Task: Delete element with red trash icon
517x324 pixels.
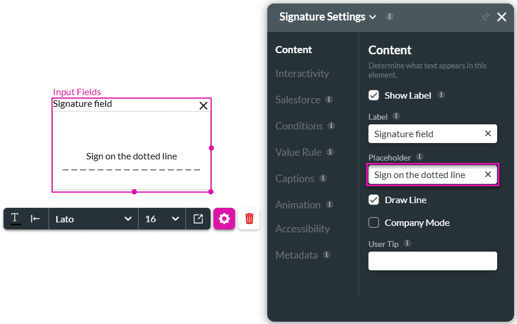Action: [x=249, y=219]
